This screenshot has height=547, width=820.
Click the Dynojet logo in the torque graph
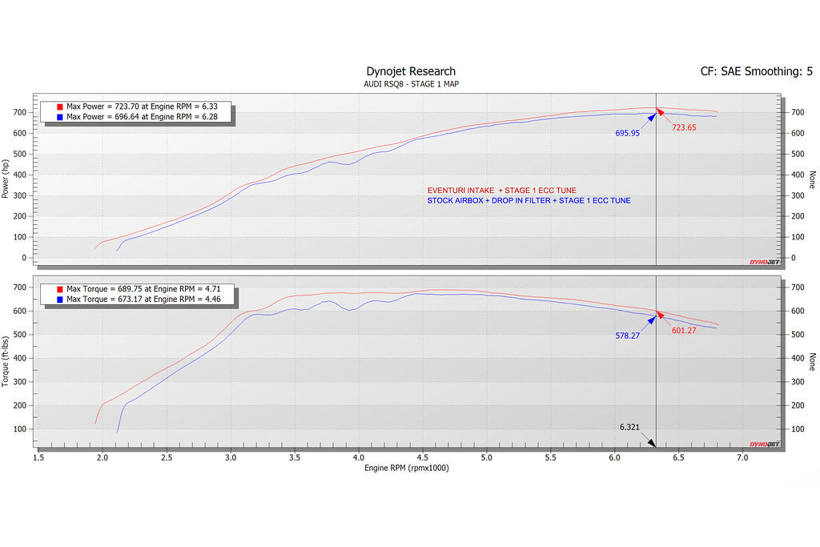pos(764,444)
